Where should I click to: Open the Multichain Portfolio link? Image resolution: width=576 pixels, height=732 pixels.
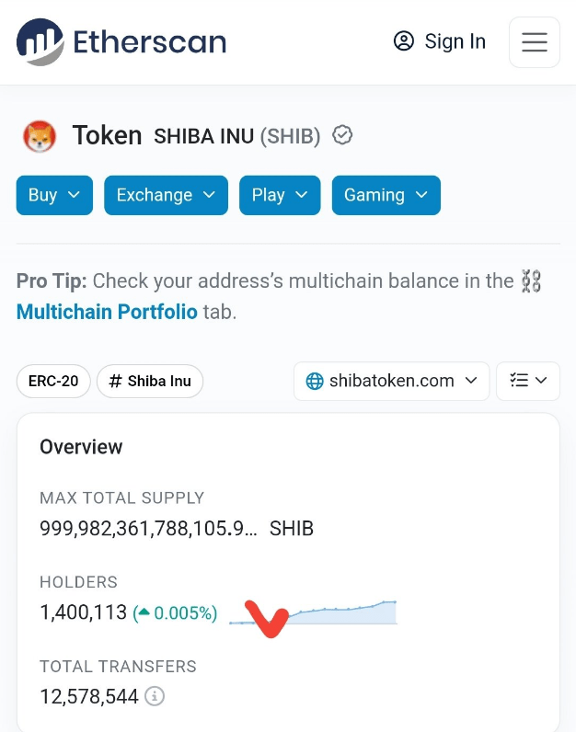pyautogui.click(x=107, y=312)
